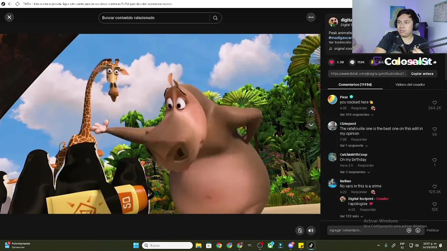Reply to CatchinWithCoop's 'On my birthday' comment
This screenshot has width=447, height=251.
point(366,166)
